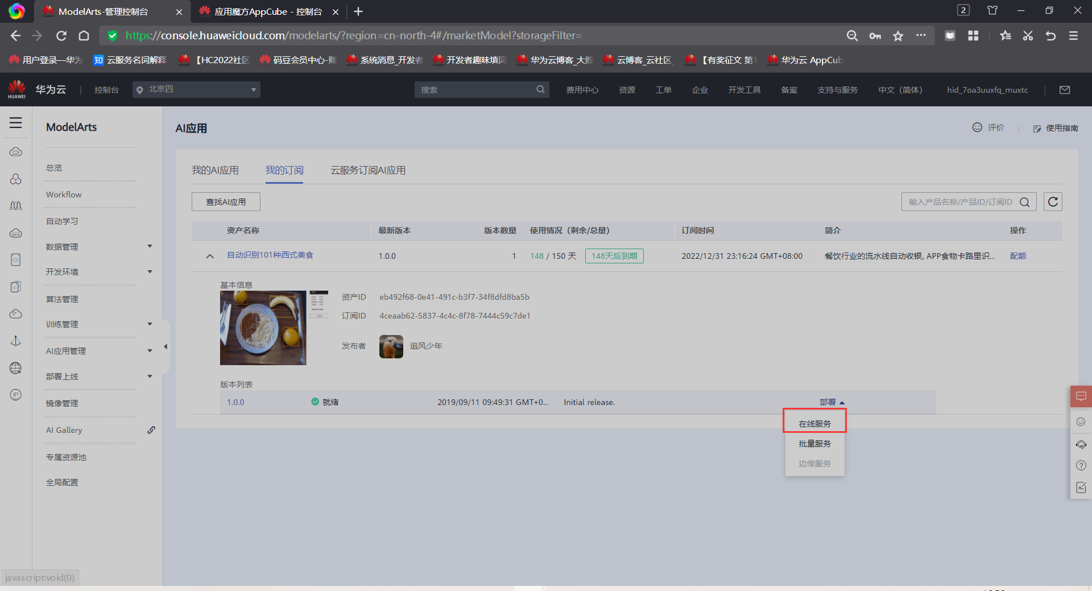Open Workflow in the ModelArts sidebar

point(64,195)
